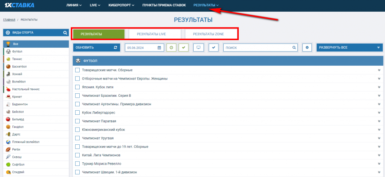Click the football icon in sports list
Image resolution: width=385 pixels, height=177 pixels.
(8, 52)
